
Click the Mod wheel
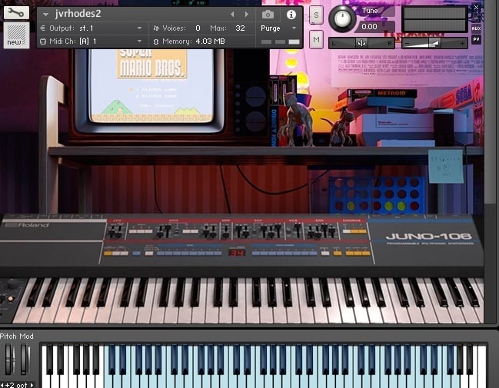point(25,360)
